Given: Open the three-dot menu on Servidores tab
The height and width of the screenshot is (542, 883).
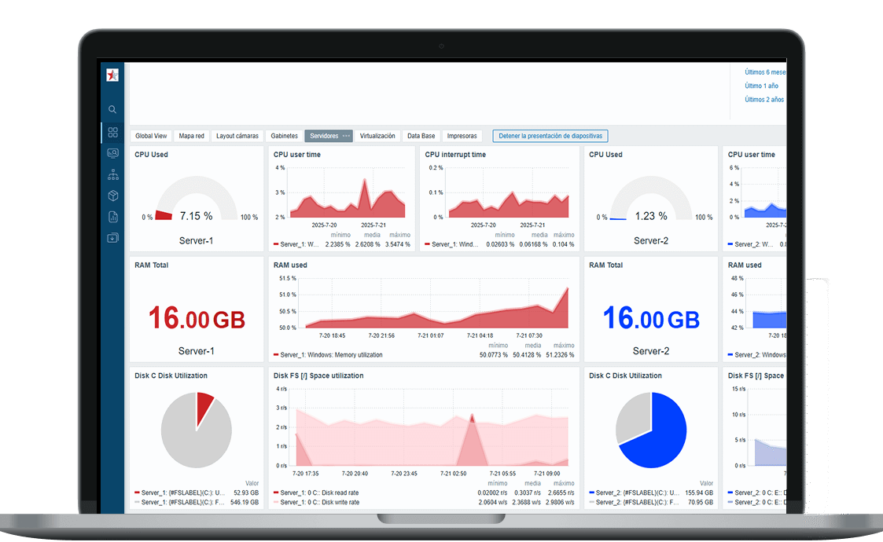Looking at the screenshot, I should tap(346, 136).
